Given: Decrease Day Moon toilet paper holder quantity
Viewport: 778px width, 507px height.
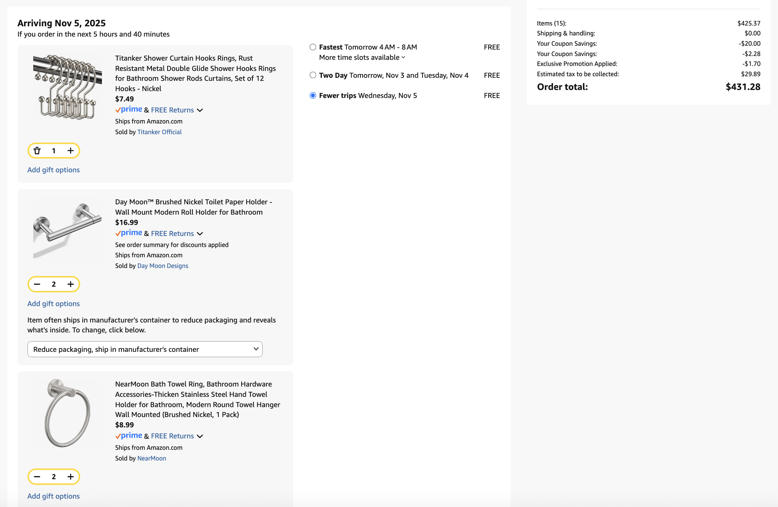Looking at the screenshot, I should click(x=37, y=284).
